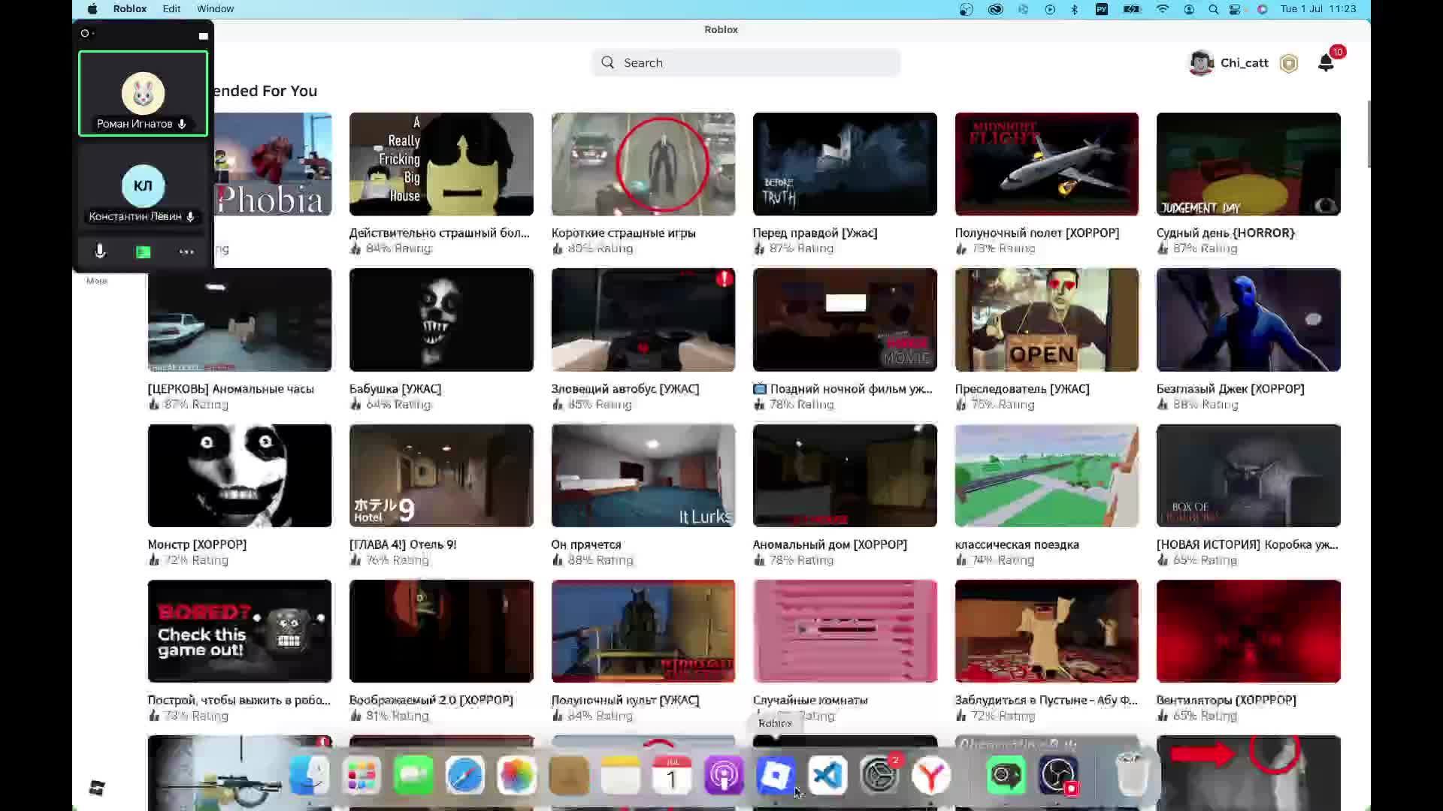Open Безглазый Джек game thumbnail
1443x811 pixels.
(1248, 320)
